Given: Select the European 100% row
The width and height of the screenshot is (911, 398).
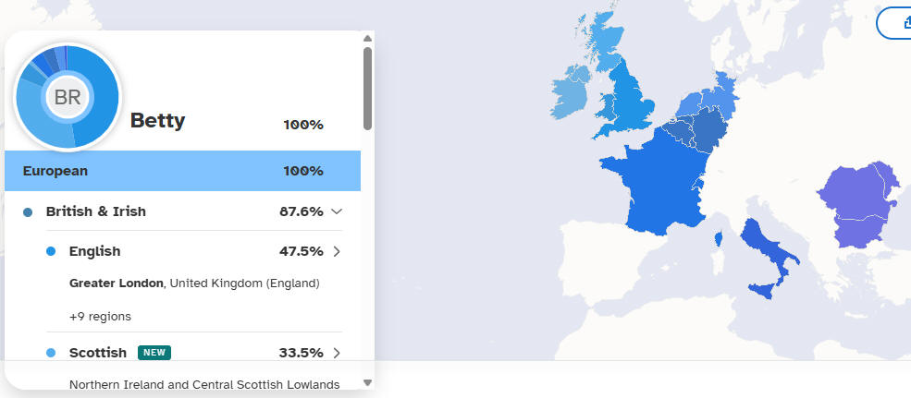Looking at the screenshot, I should coord(182,171).
